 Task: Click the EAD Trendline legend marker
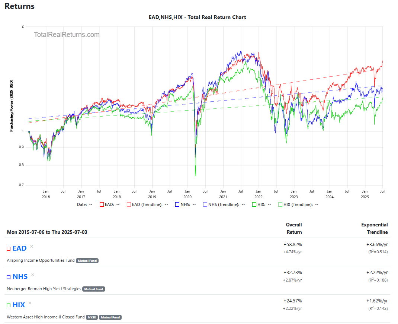129,204
